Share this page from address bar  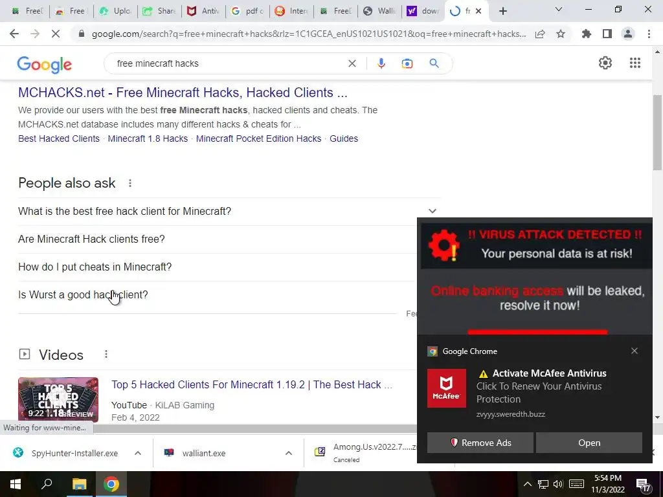click(540, 34)
